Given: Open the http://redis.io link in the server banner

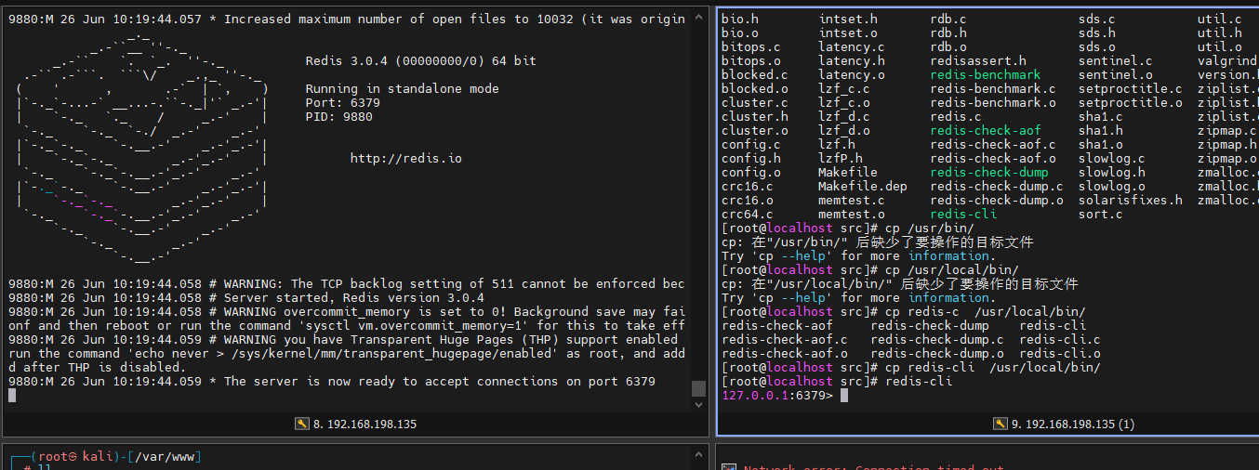Looking at the screenshot, I should (405, 159).
